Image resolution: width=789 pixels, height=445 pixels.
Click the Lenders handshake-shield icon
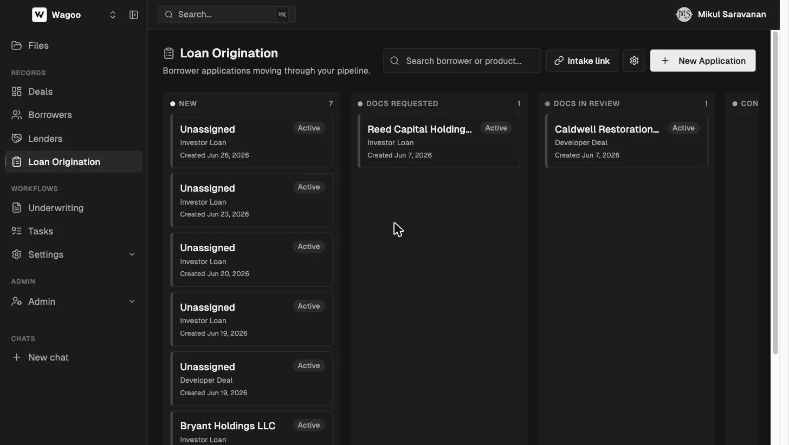(17, 139)
